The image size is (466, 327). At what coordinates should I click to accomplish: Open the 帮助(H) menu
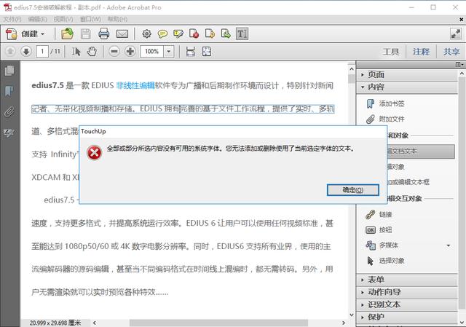(117, 20)
